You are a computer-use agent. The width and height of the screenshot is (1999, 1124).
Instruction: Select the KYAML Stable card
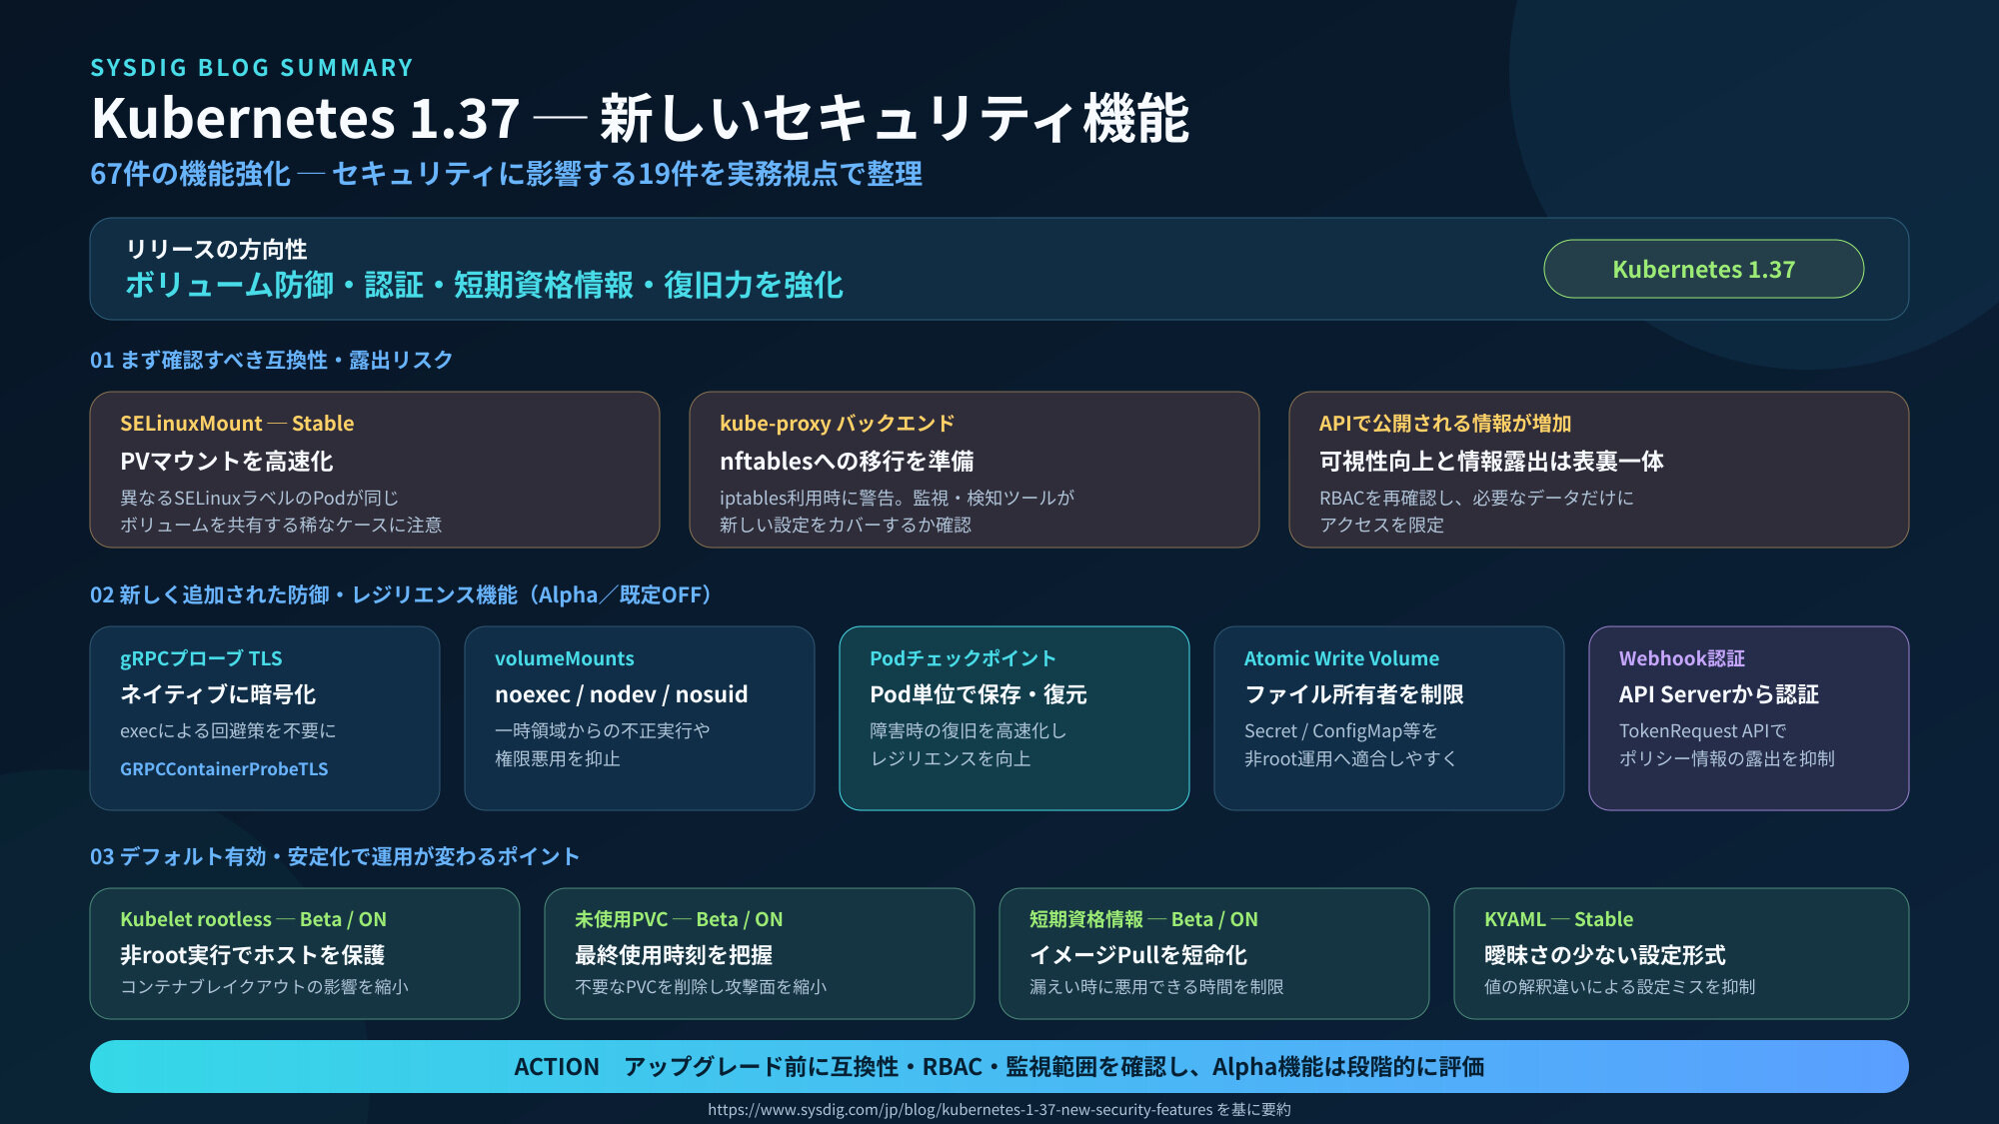point(1681,953)
